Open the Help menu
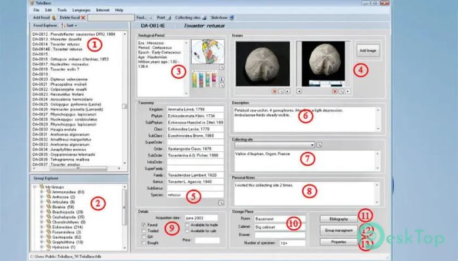458x261 pixels. [x=119, y=10]
